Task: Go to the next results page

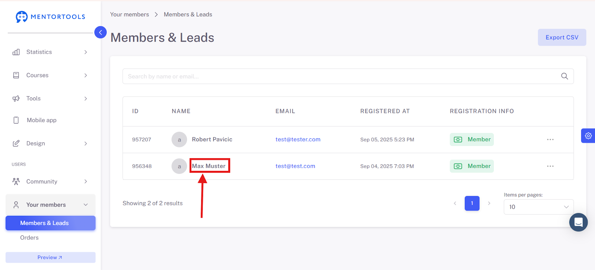Action: [x=489, y=203]
